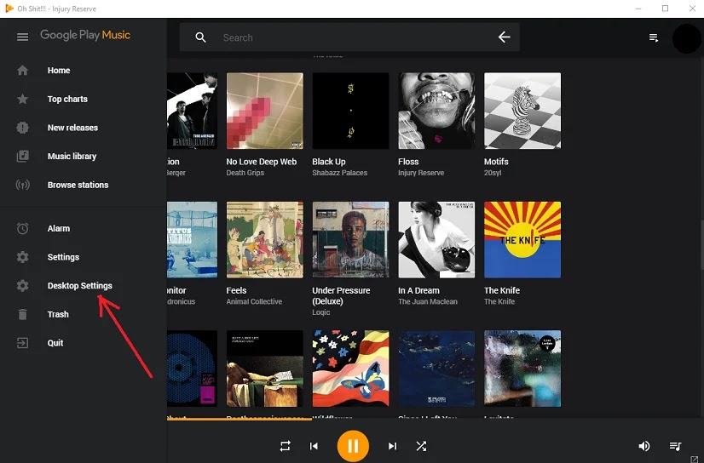Click The Juan Maclean artist link
Image resolution: width=704 pixels, height=463 pixels.
[x=428, y=301]
